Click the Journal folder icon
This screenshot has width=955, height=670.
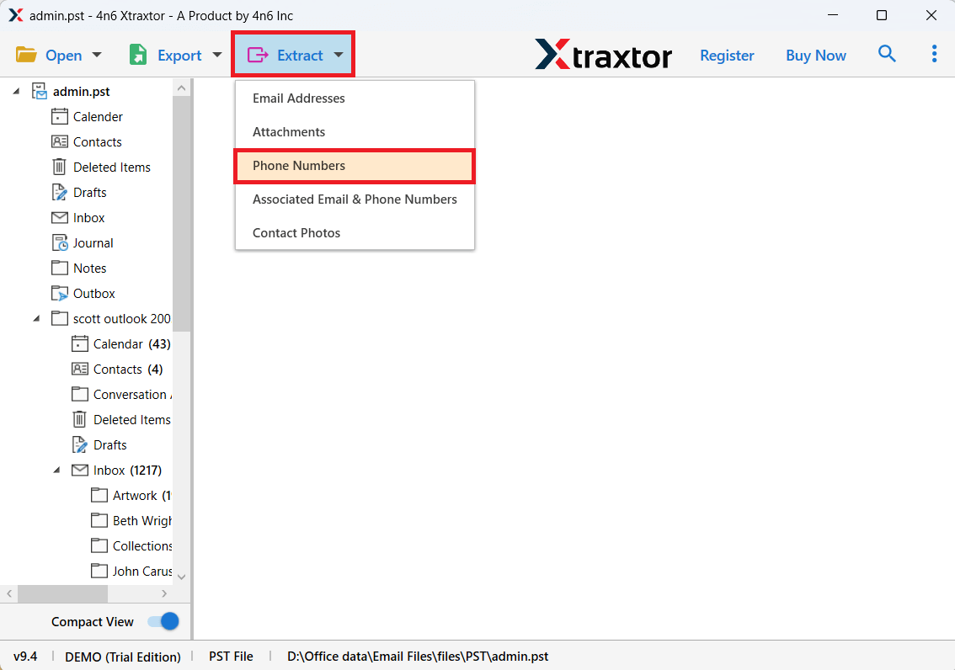[x=59, y=243]
